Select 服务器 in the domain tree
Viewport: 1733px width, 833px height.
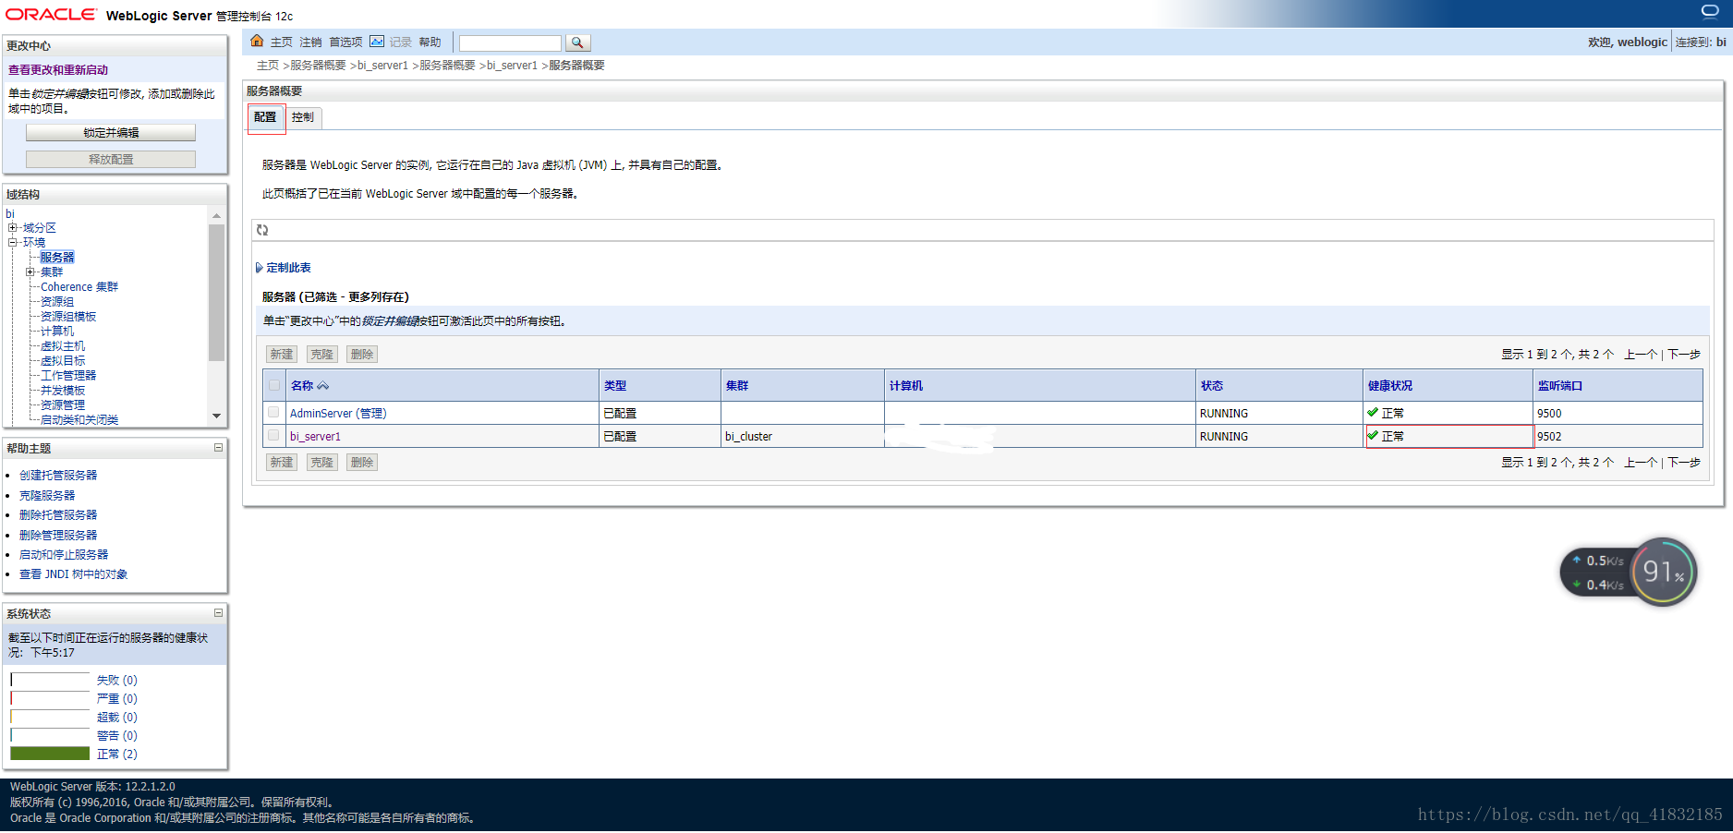pos(57,258)
